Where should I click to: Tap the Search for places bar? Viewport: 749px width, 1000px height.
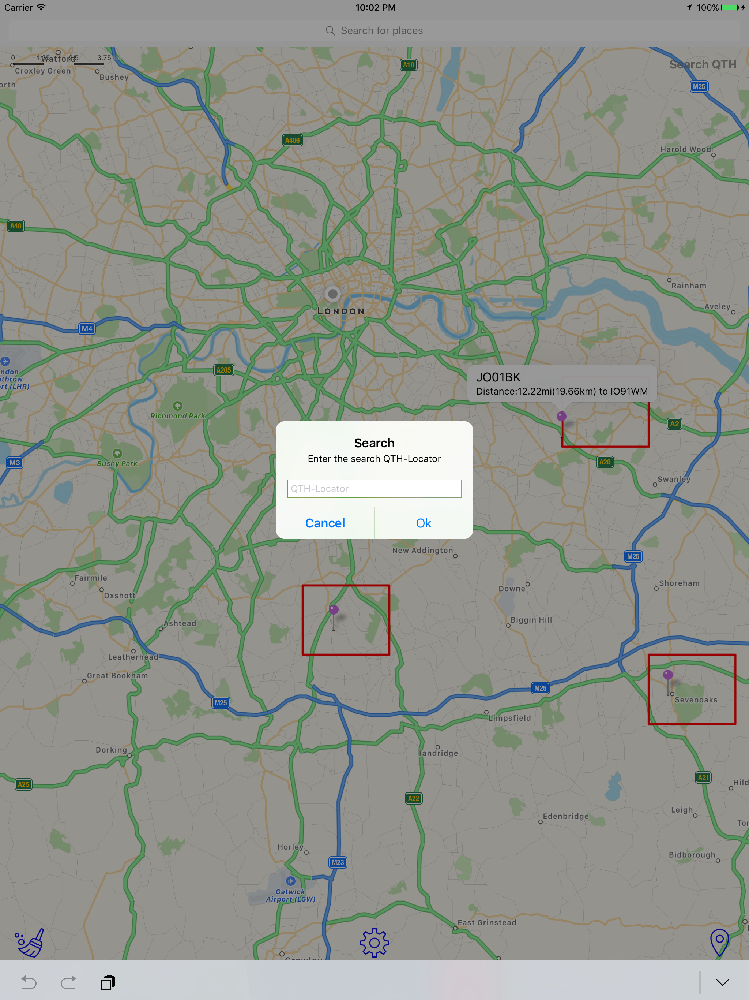[374, 31]
